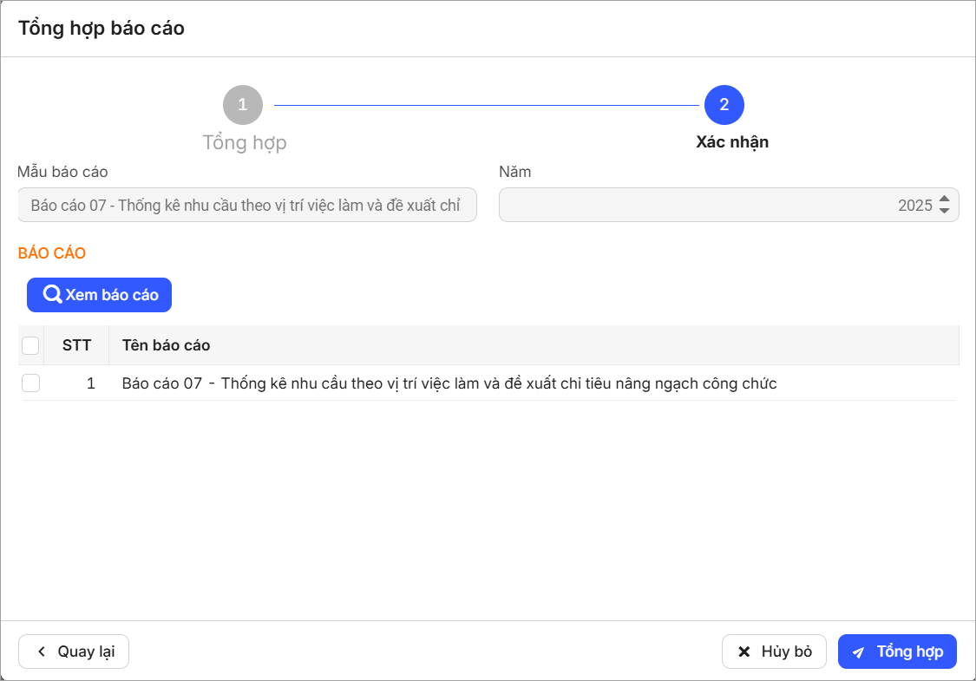Click the orange BÁO CÁO section heading
This screenshot has height=681, width=976.
click(x=52, y=253)
